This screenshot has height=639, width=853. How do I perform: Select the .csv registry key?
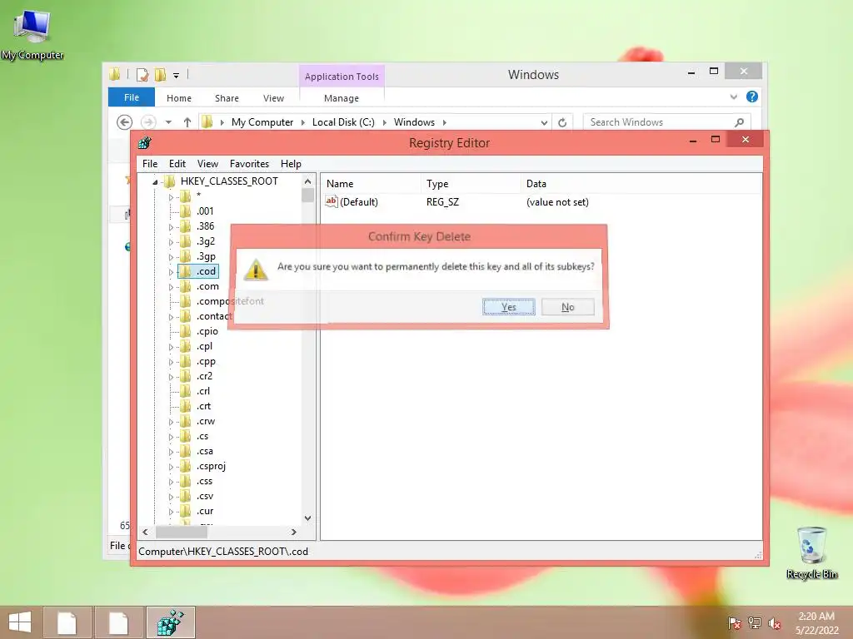pos(205,496)
